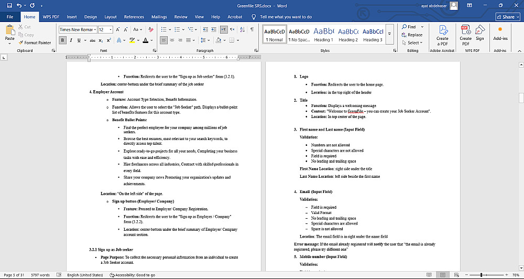Screen dimensions: 524x279
Task: Switch to the Layout tab
Action: pyautogui.click(x=110, y=17)
